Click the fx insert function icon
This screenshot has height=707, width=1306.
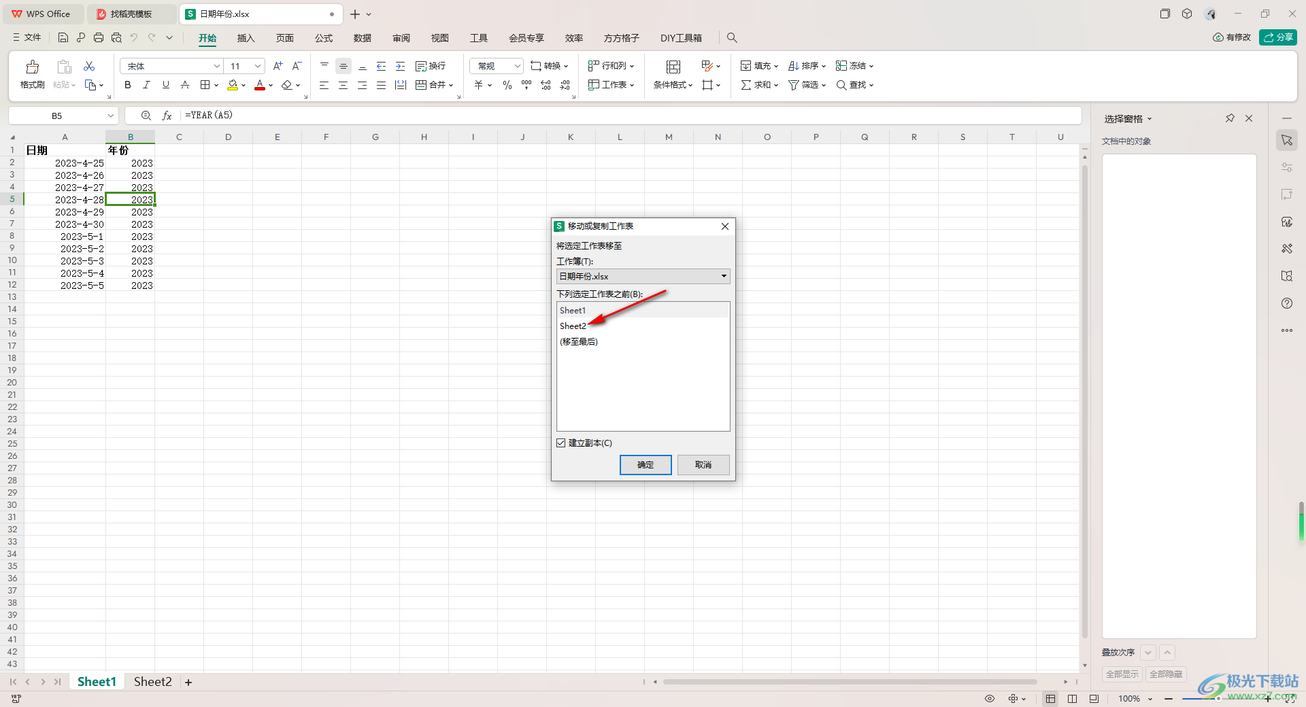pyautogui.click(x=167, y=116)
